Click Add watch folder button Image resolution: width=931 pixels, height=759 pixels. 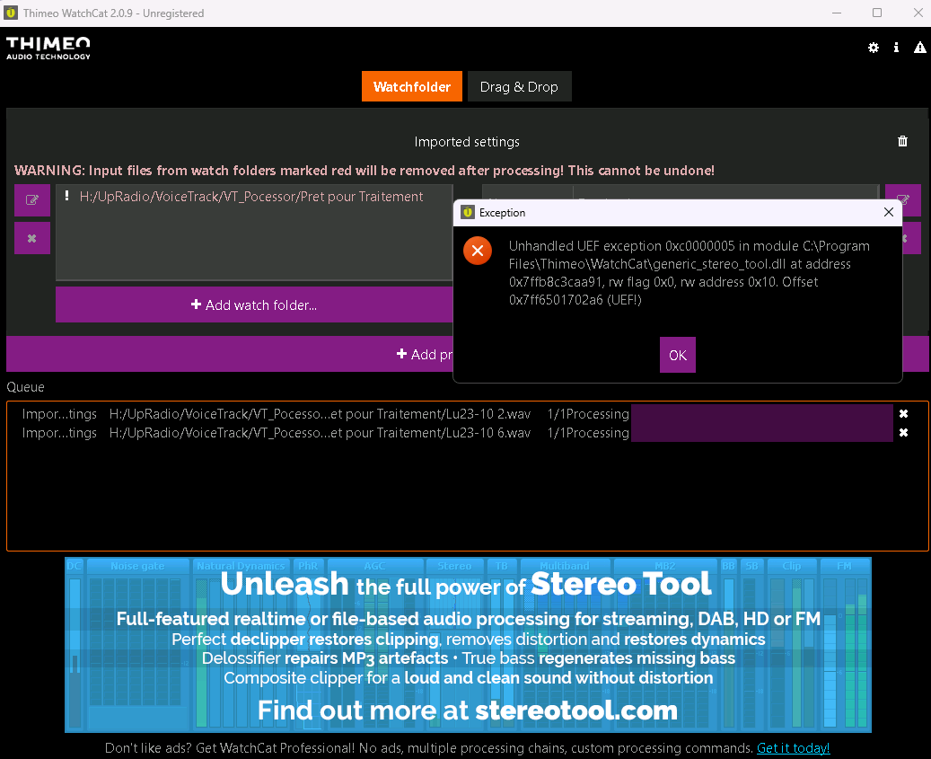tap(254, 304)
